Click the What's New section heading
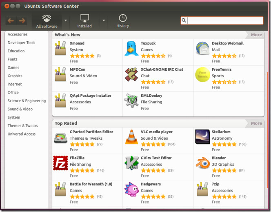Screen dimensions: 271x212 68,35
